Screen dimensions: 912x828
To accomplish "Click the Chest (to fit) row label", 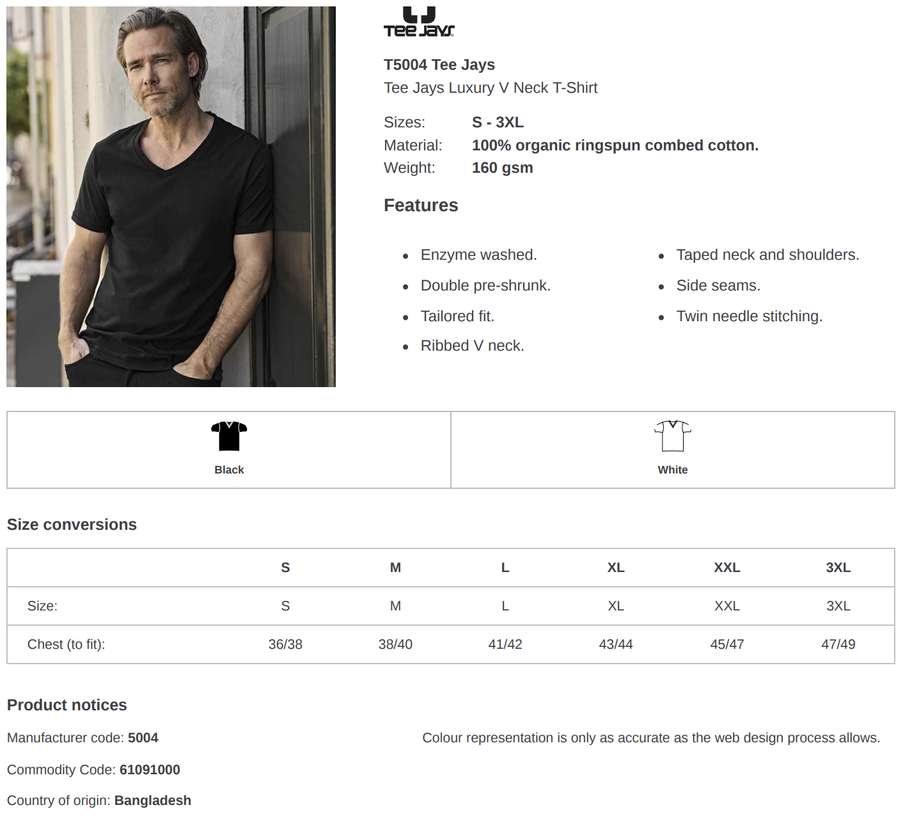I will coord(66,644).
